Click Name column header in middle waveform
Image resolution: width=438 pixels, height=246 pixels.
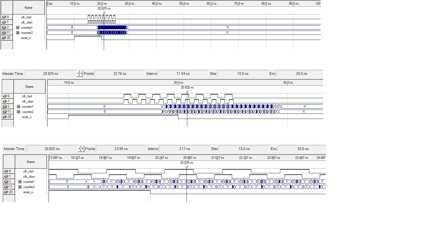[29, 87]
